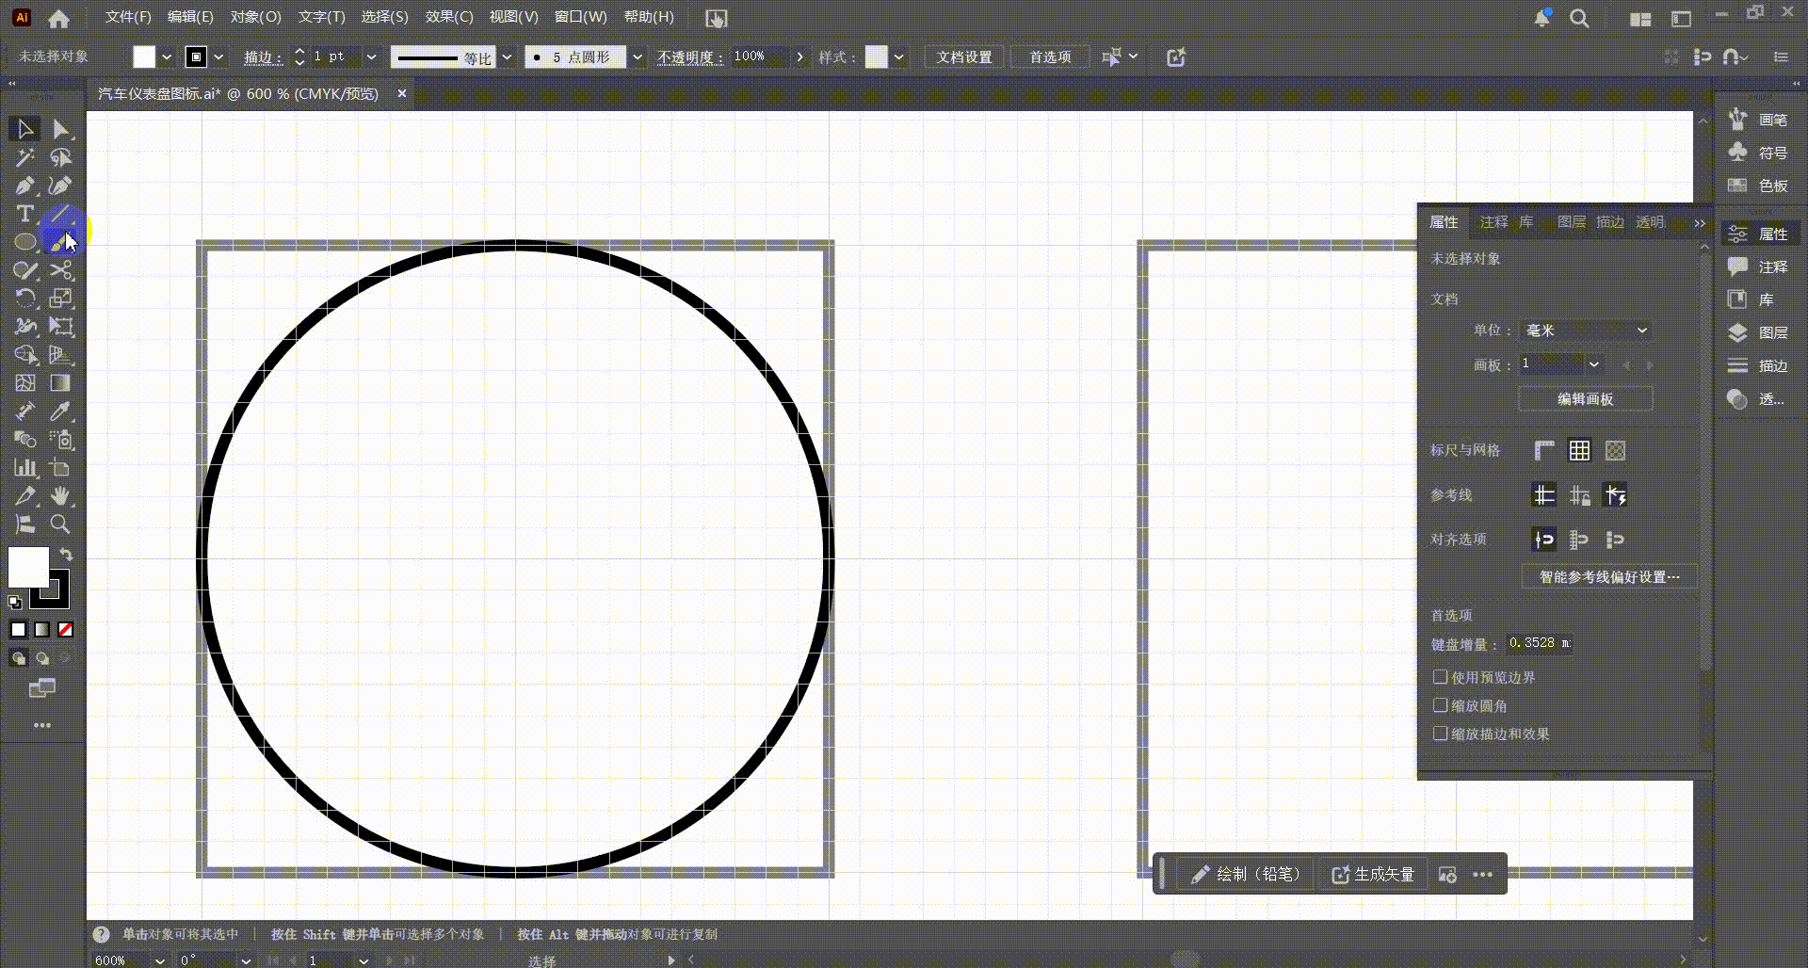Image resolution: width=1808 pixels, height=968 pixels.
Task: Click 智能参考线偏好设置 button
Action: pyautogui.click(x=1609, y=577)
